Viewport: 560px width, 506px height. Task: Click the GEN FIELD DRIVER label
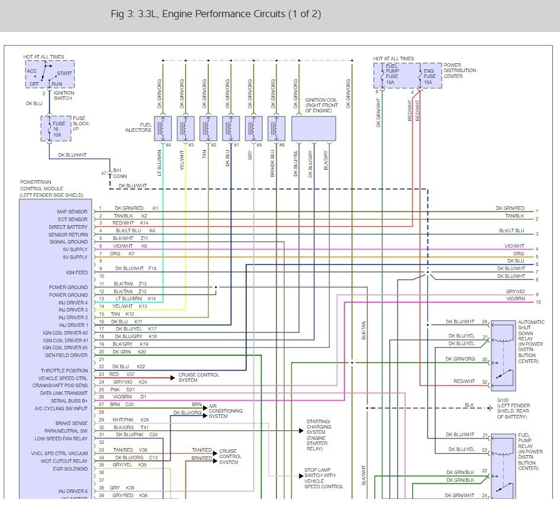[66, 355]
